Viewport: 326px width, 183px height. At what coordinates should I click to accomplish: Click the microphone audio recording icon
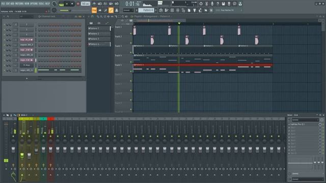[212, 4]
